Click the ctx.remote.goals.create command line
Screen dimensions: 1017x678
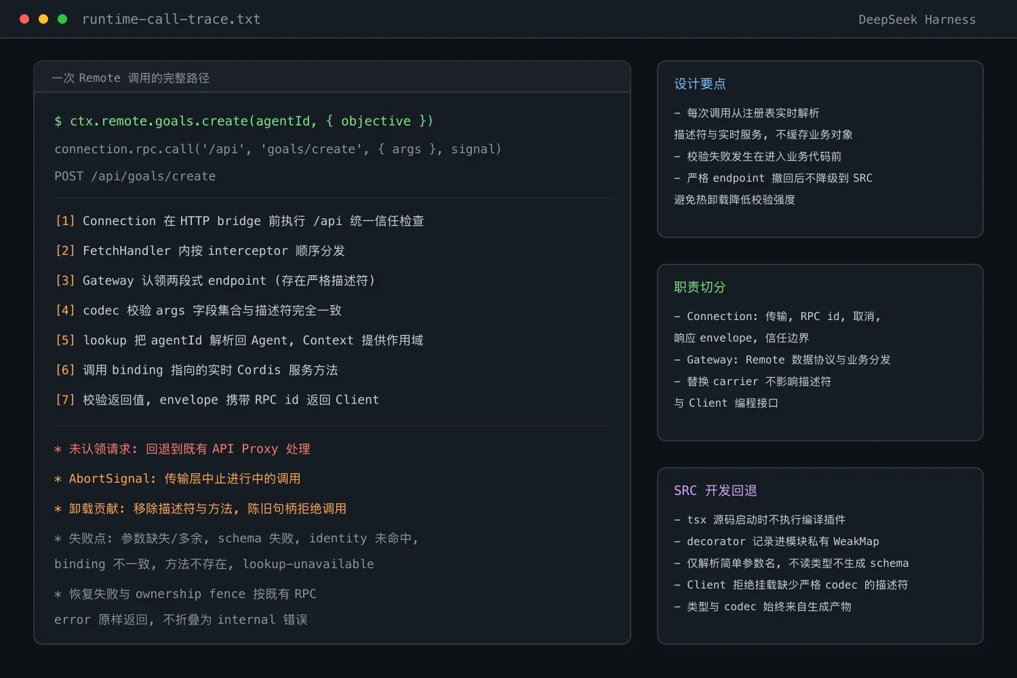(x=243, y=121)
